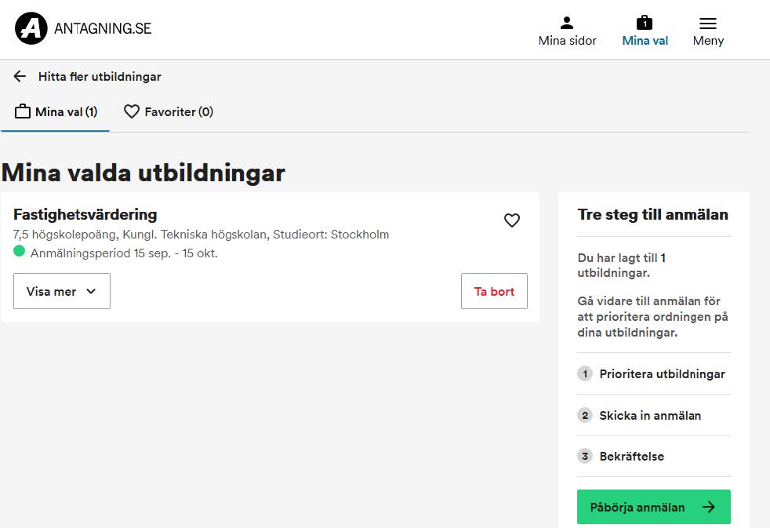
Task: Expand the Visa mer details dropdown
Action: (62, 291)
